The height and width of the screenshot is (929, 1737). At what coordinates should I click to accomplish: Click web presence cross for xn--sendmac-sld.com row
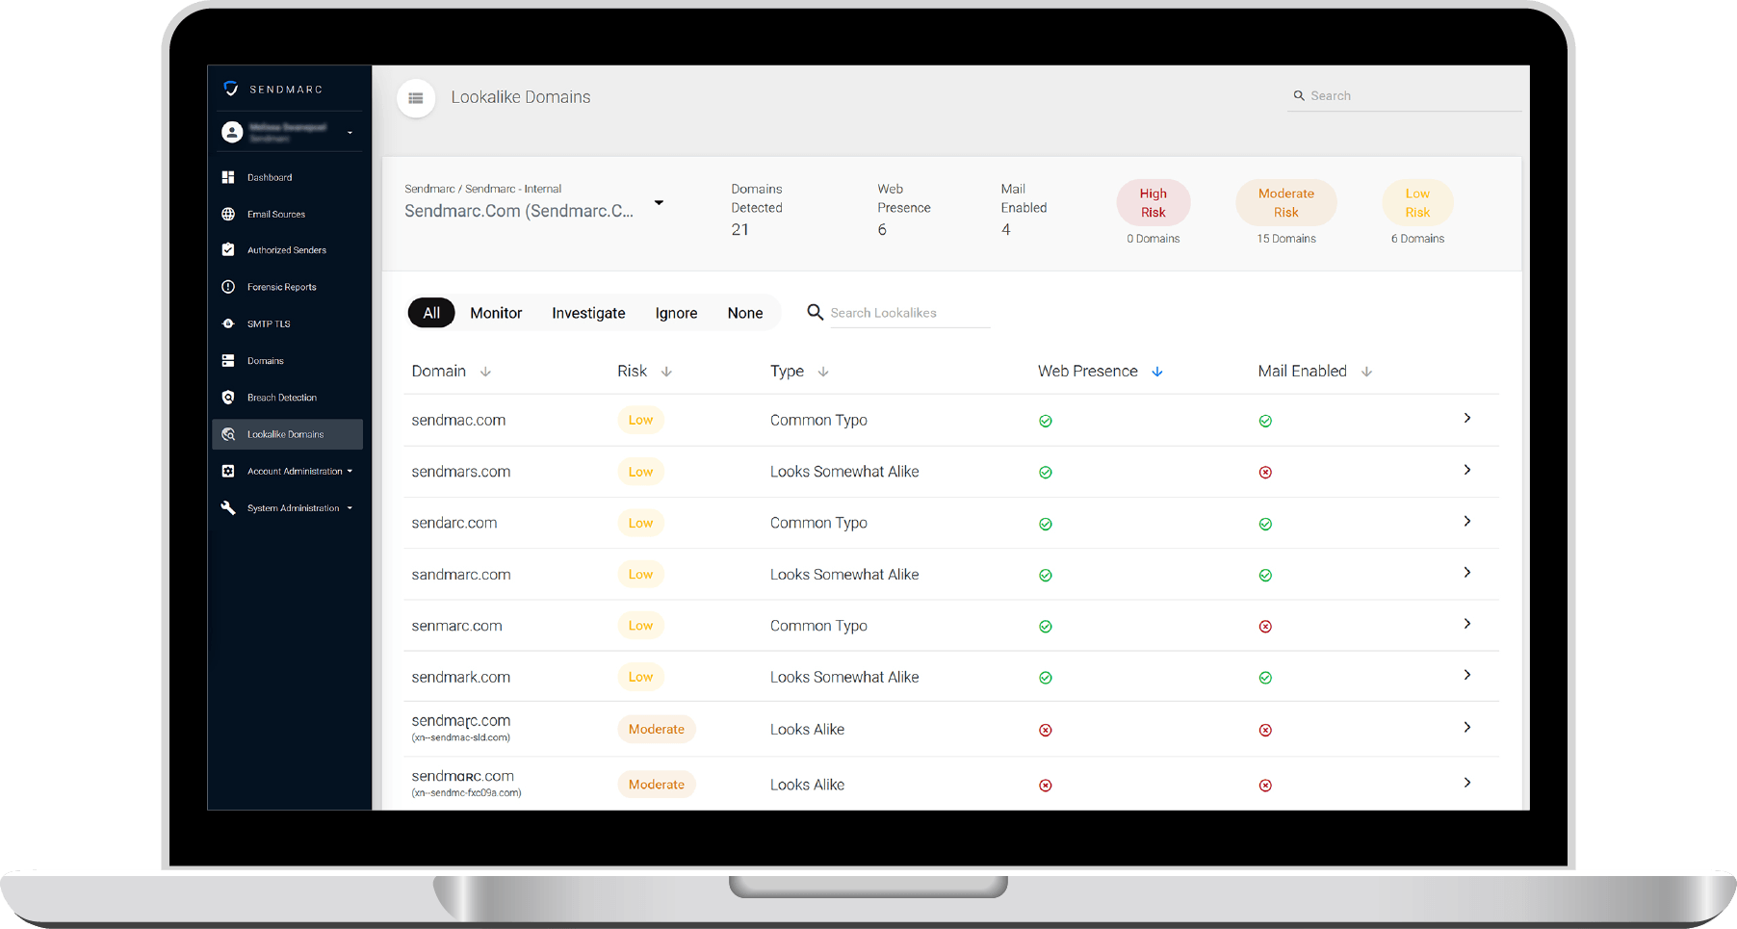1046,730
